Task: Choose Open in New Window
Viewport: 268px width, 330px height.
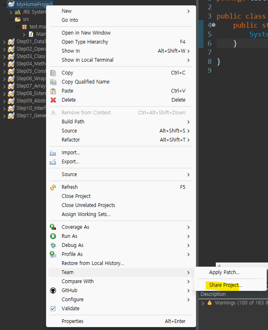Action: click(x=121, y=33)
